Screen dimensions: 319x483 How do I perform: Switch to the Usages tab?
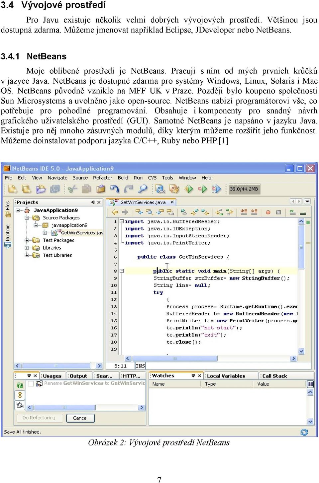[52, 376]
